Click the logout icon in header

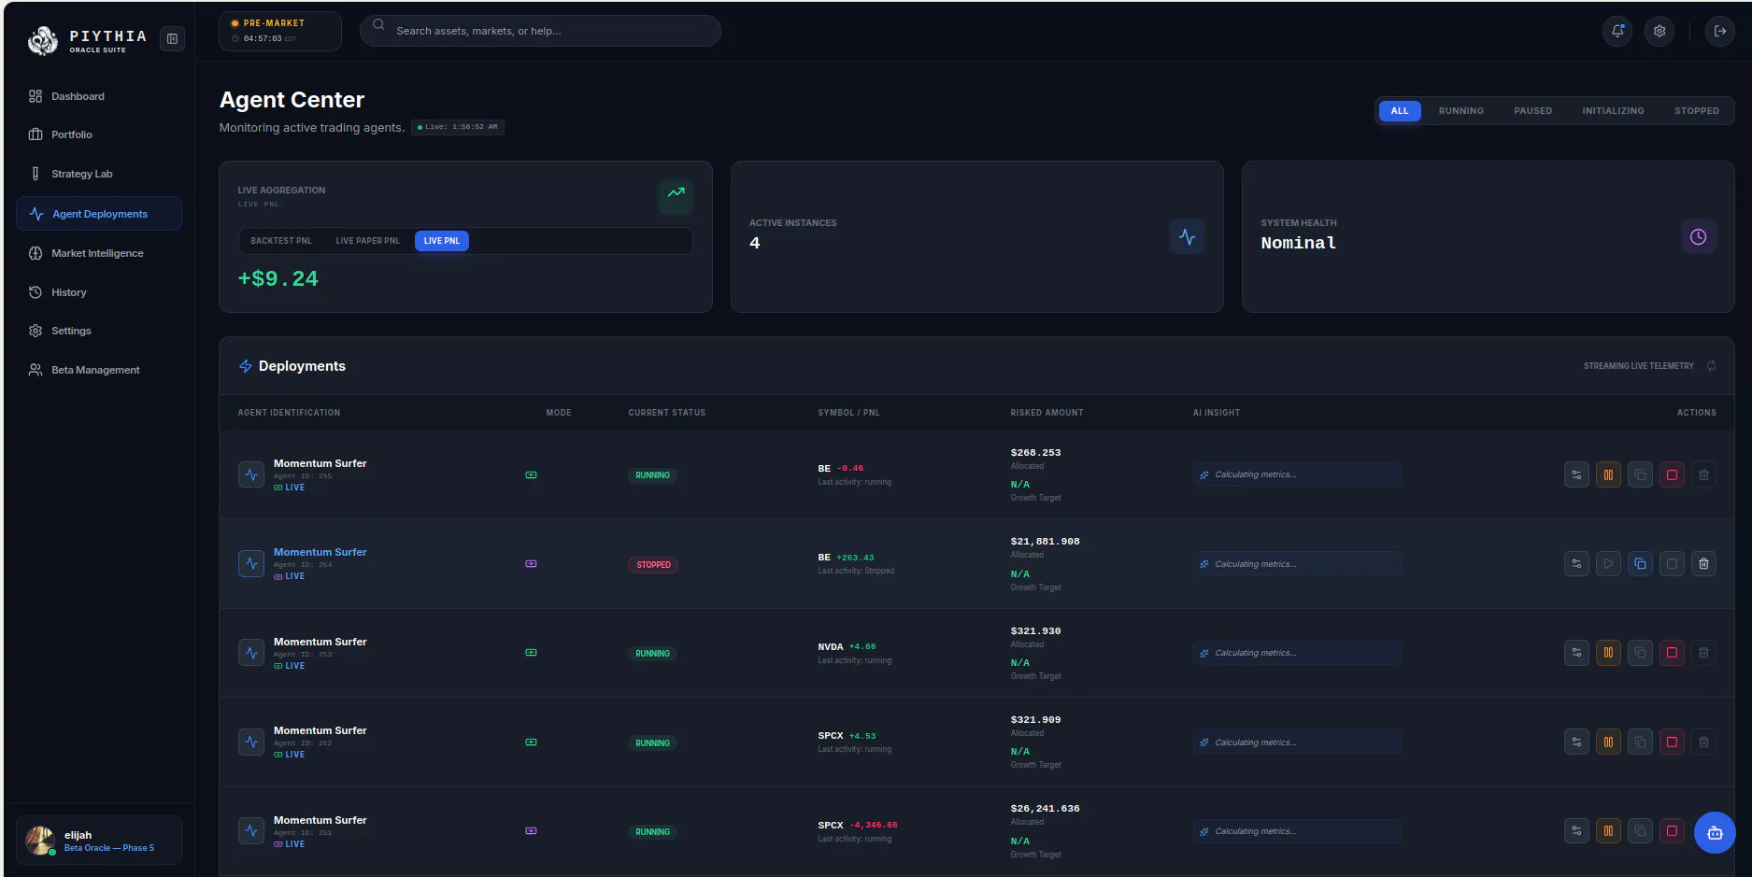tap(1720, 31)
